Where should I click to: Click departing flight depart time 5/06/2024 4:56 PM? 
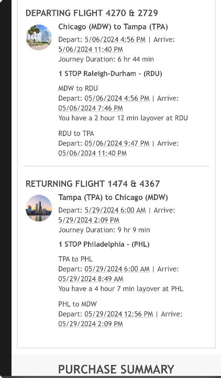pos(115,39)
